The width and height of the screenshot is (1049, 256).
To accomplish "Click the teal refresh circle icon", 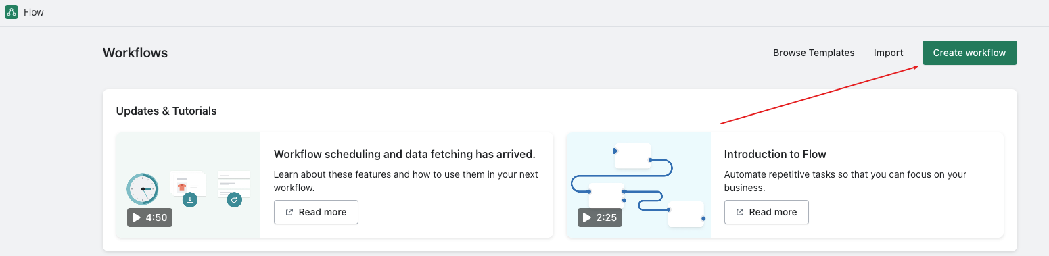I will click(x=235, y=199).
